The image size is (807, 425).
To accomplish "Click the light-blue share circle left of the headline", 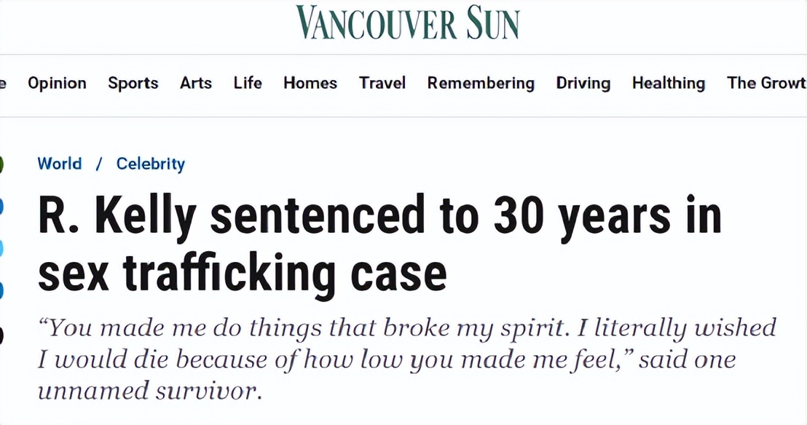I will coord(1,249).
